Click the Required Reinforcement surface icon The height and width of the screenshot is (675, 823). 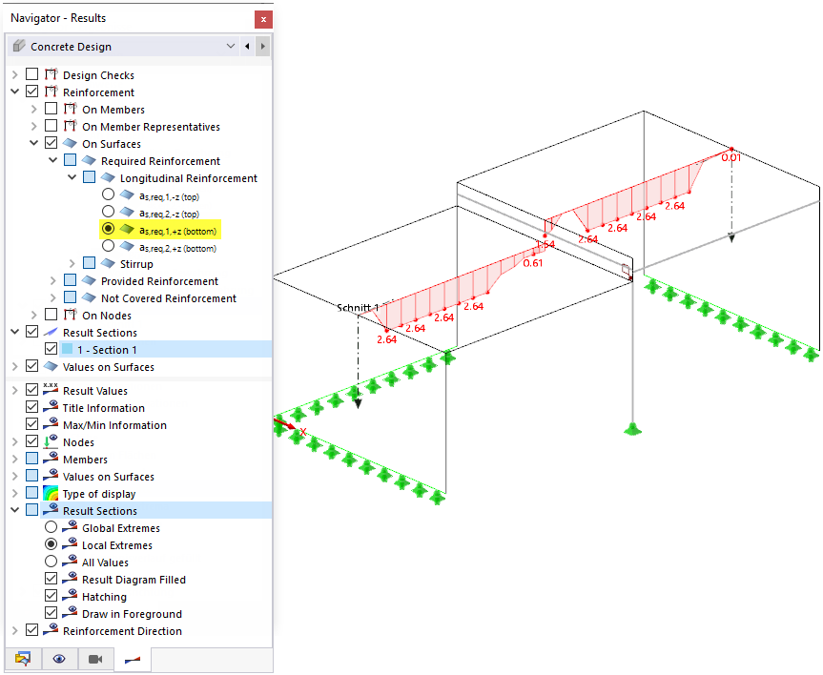coord(89,160)
